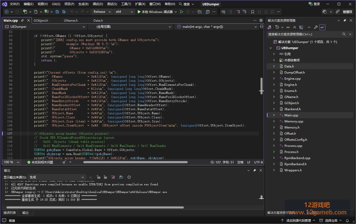
Task: Click the Clear All icon in Output panel
Action: pos(113,177)
